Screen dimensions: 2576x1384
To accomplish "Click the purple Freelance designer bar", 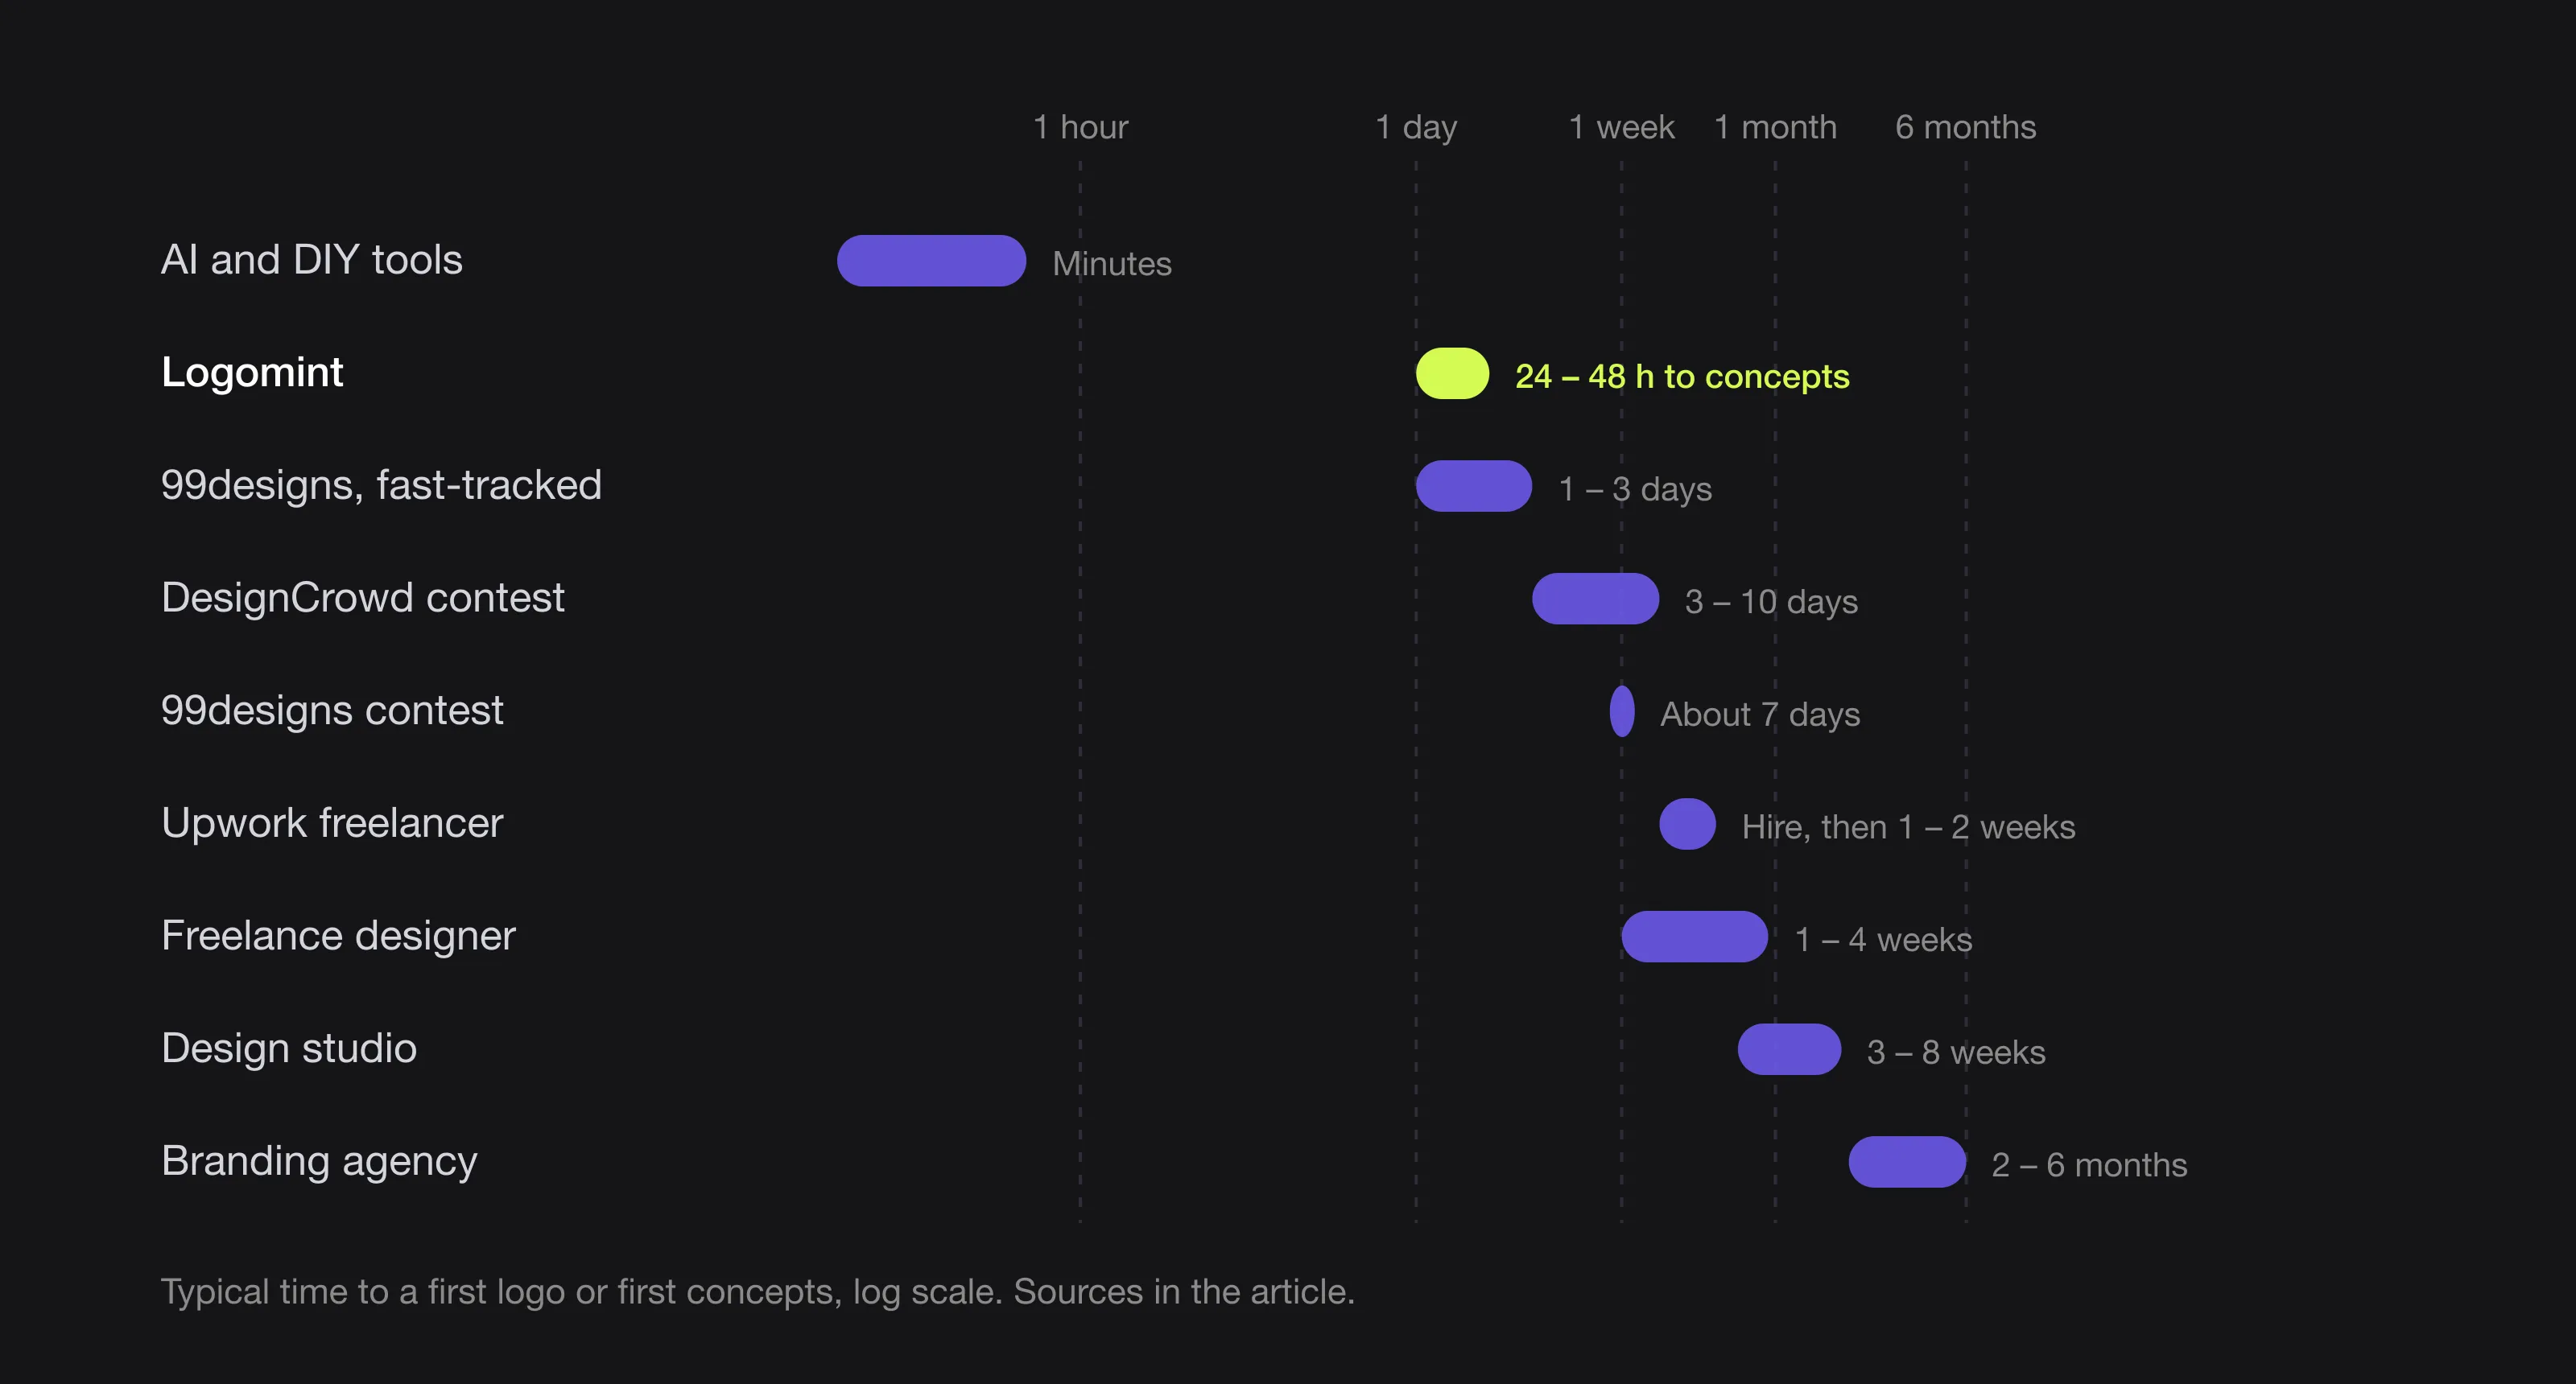I will [x=1694, y=937].
